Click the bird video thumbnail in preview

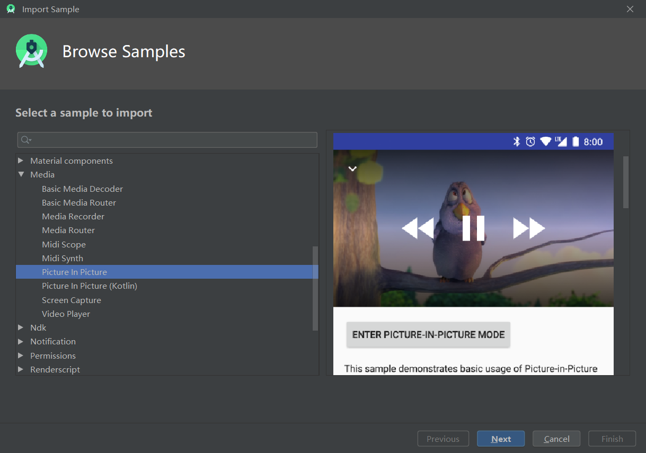pos(473,228)
